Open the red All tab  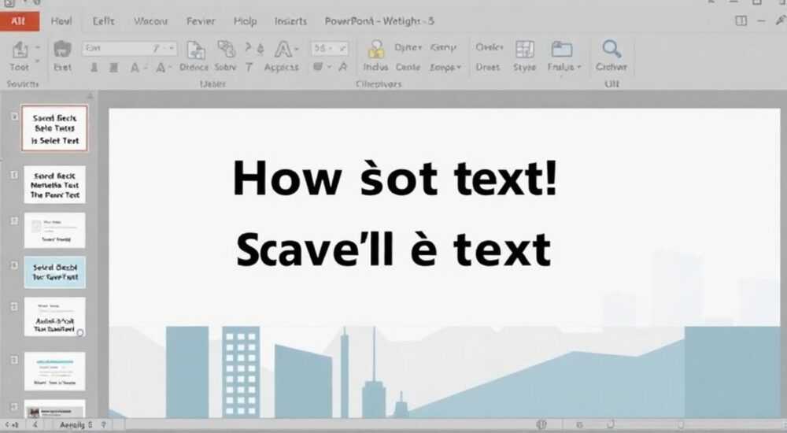pyautogui.click(x=20, y=21)
